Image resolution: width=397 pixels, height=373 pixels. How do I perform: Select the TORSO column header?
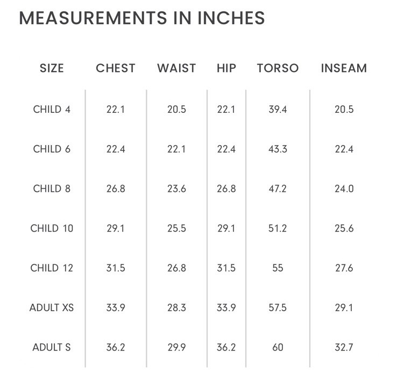tap(278, 68)
